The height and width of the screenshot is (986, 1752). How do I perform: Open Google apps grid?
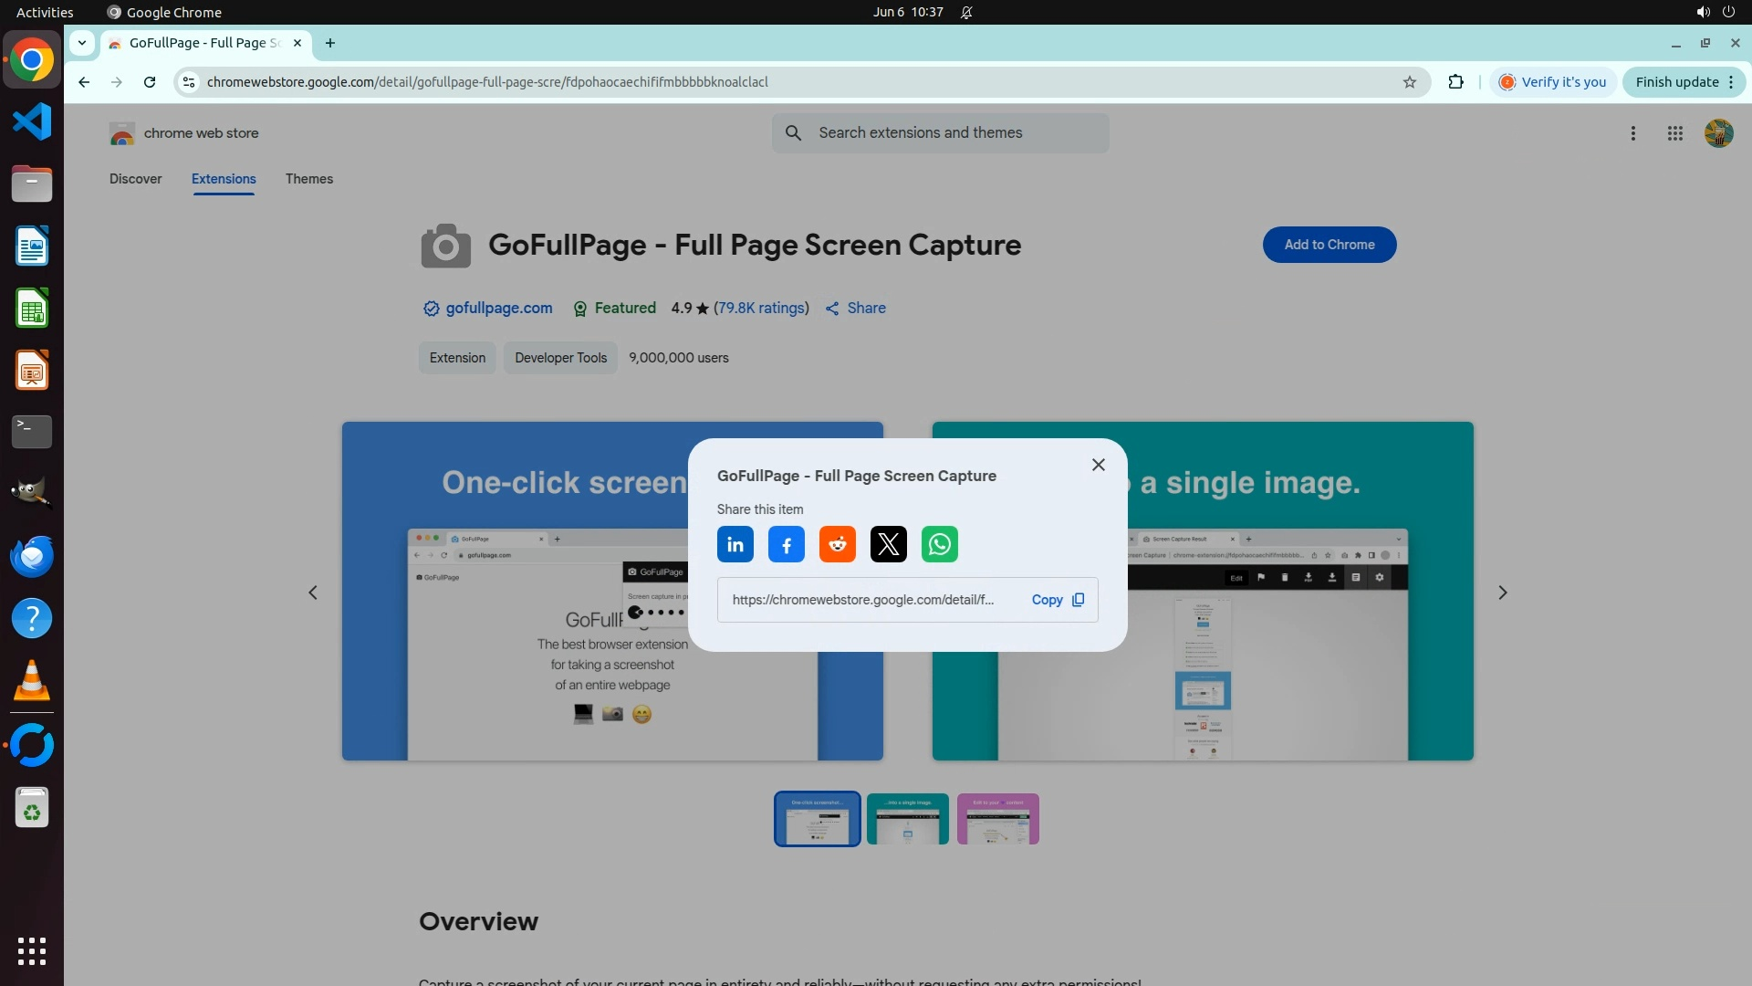coord(1674,133)
